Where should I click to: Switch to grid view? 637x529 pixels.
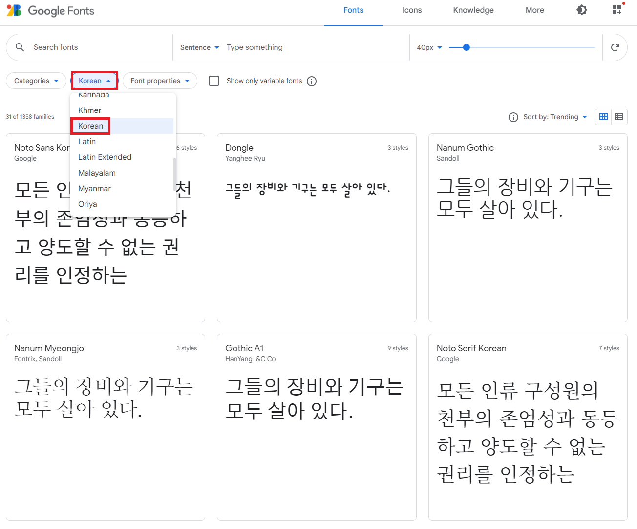(x=604, y=117)
